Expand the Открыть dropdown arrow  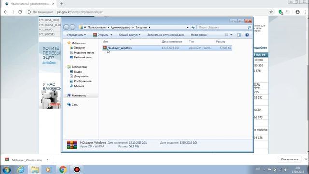point(111,35)
